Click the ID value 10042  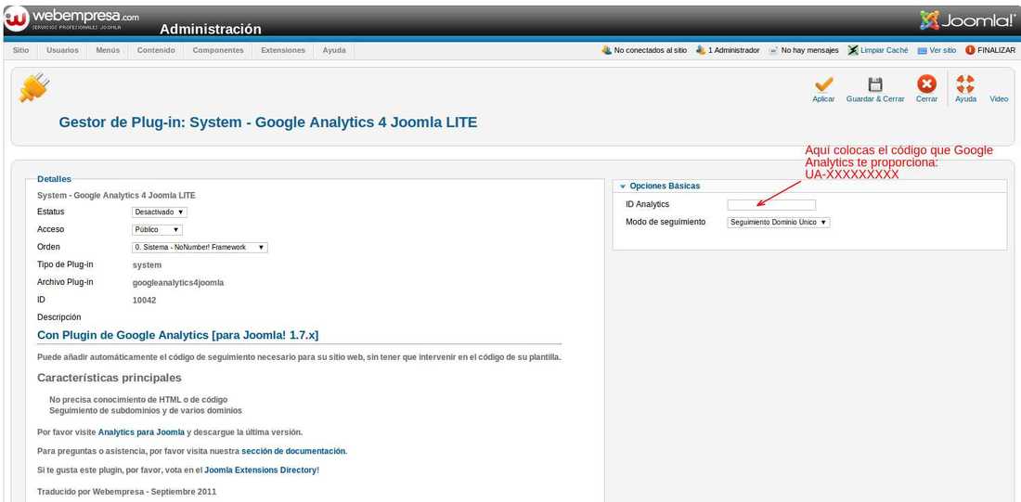pos(145,300)
